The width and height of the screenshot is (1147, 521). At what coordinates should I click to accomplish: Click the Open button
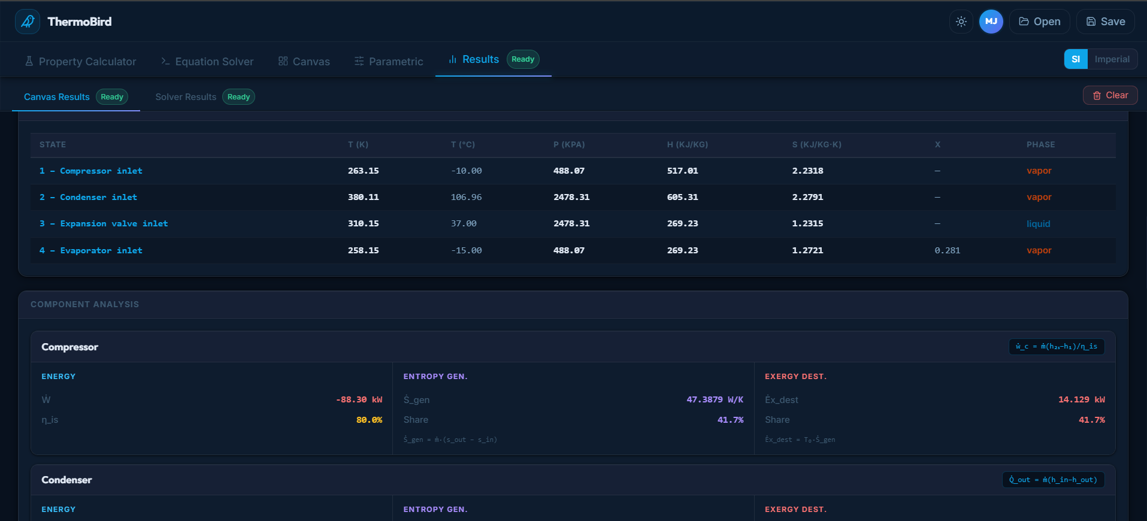pos(1039,22)
